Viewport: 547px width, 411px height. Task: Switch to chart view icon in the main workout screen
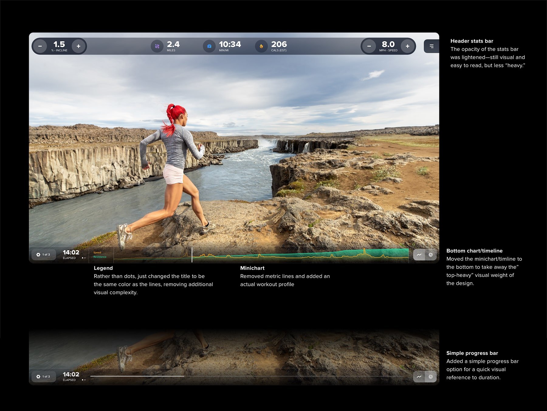tap(419, 255)
